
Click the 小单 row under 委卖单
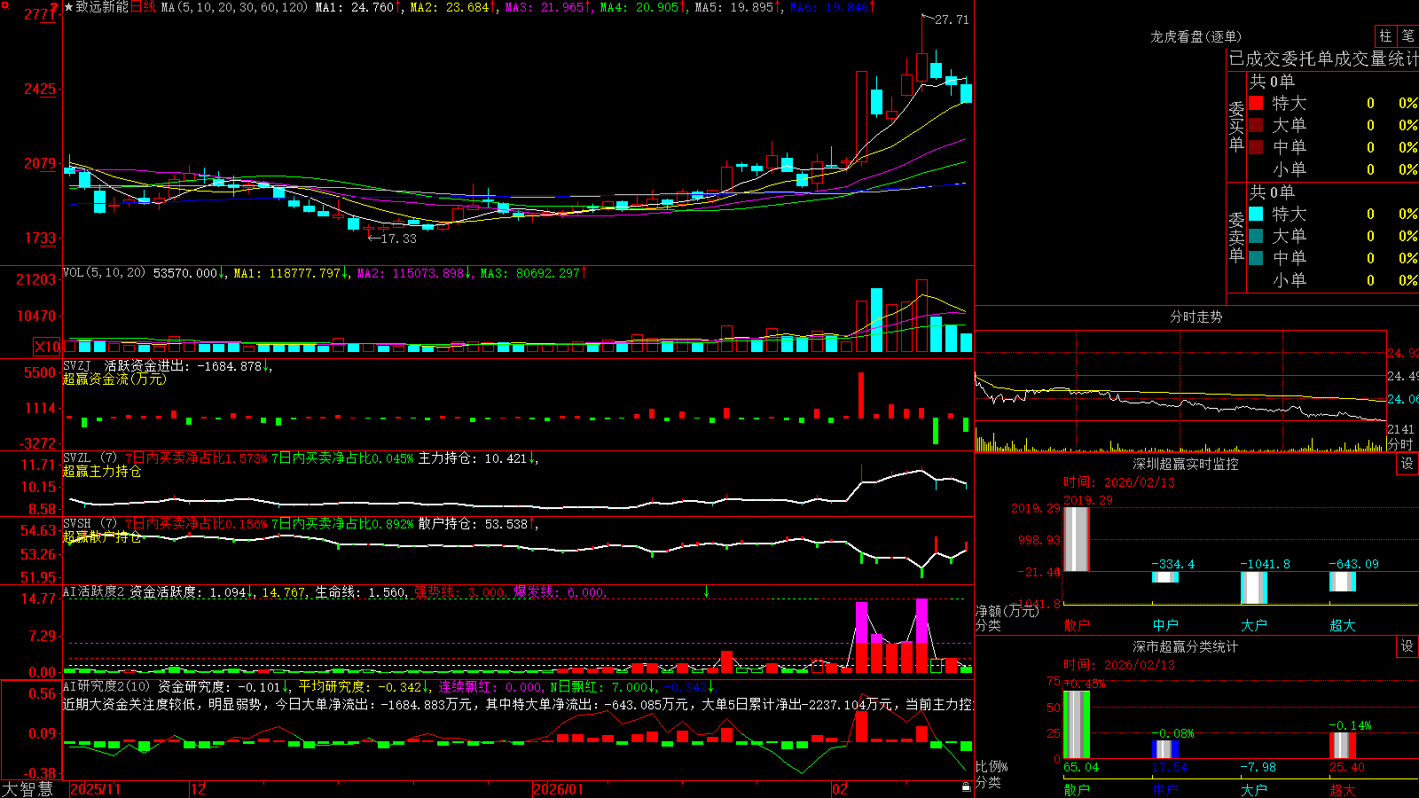tap(1332, 280)
